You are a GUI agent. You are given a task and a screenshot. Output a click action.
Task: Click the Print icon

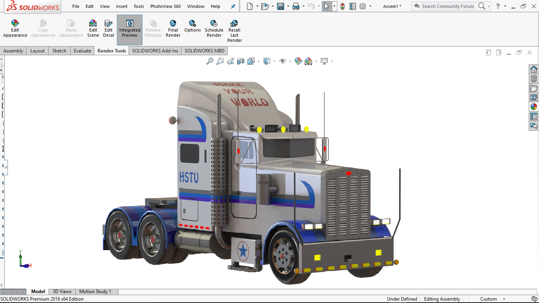point(296,6)
